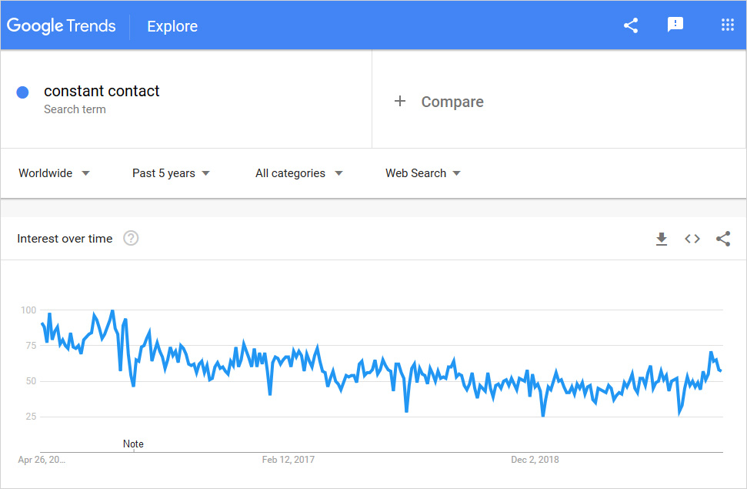The width and height of the screenshot is (747, 489).
Task: Click the Note marker on timeline
Action: pos(133,444)
